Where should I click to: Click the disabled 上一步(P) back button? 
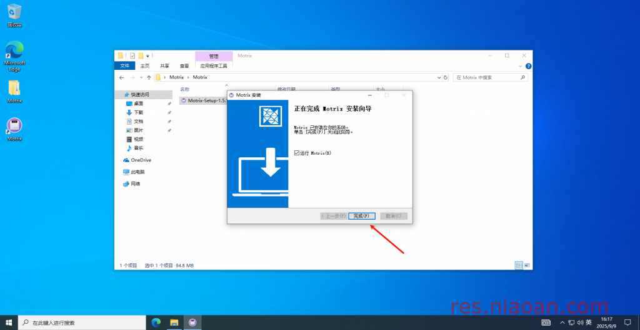click(x=334, y=216)
